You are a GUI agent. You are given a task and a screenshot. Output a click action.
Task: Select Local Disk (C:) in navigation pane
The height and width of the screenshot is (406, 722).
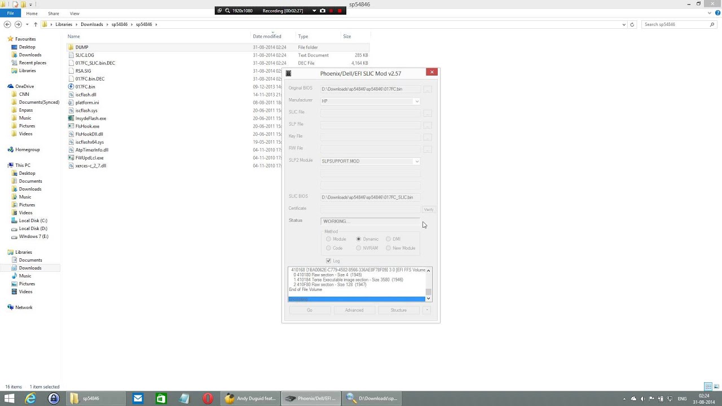pyautogui.click(x=33, y=220)
